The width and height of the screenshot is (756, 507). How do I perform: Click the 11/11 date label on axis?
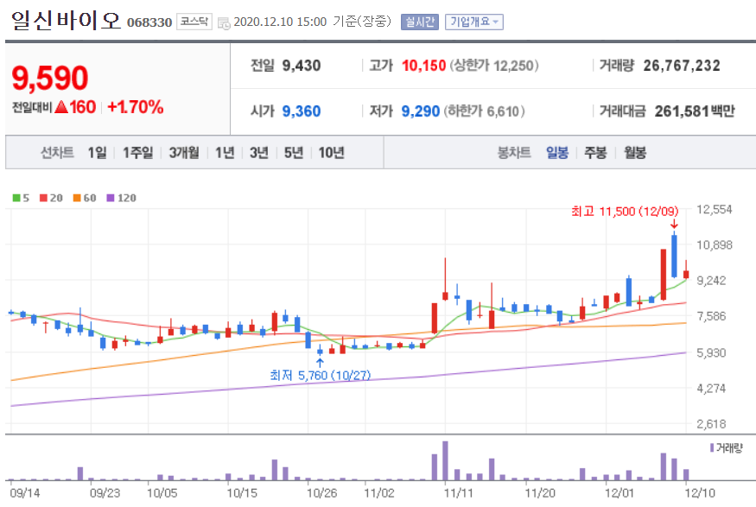click(x=459, y=493)
